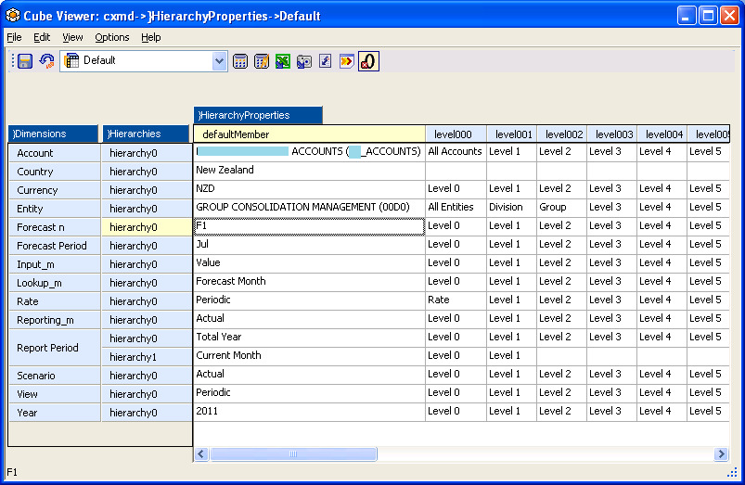Click the cube view icon beside Default
Image resolution: width=745 pixels, height=485 pixels.
[71, 61]
